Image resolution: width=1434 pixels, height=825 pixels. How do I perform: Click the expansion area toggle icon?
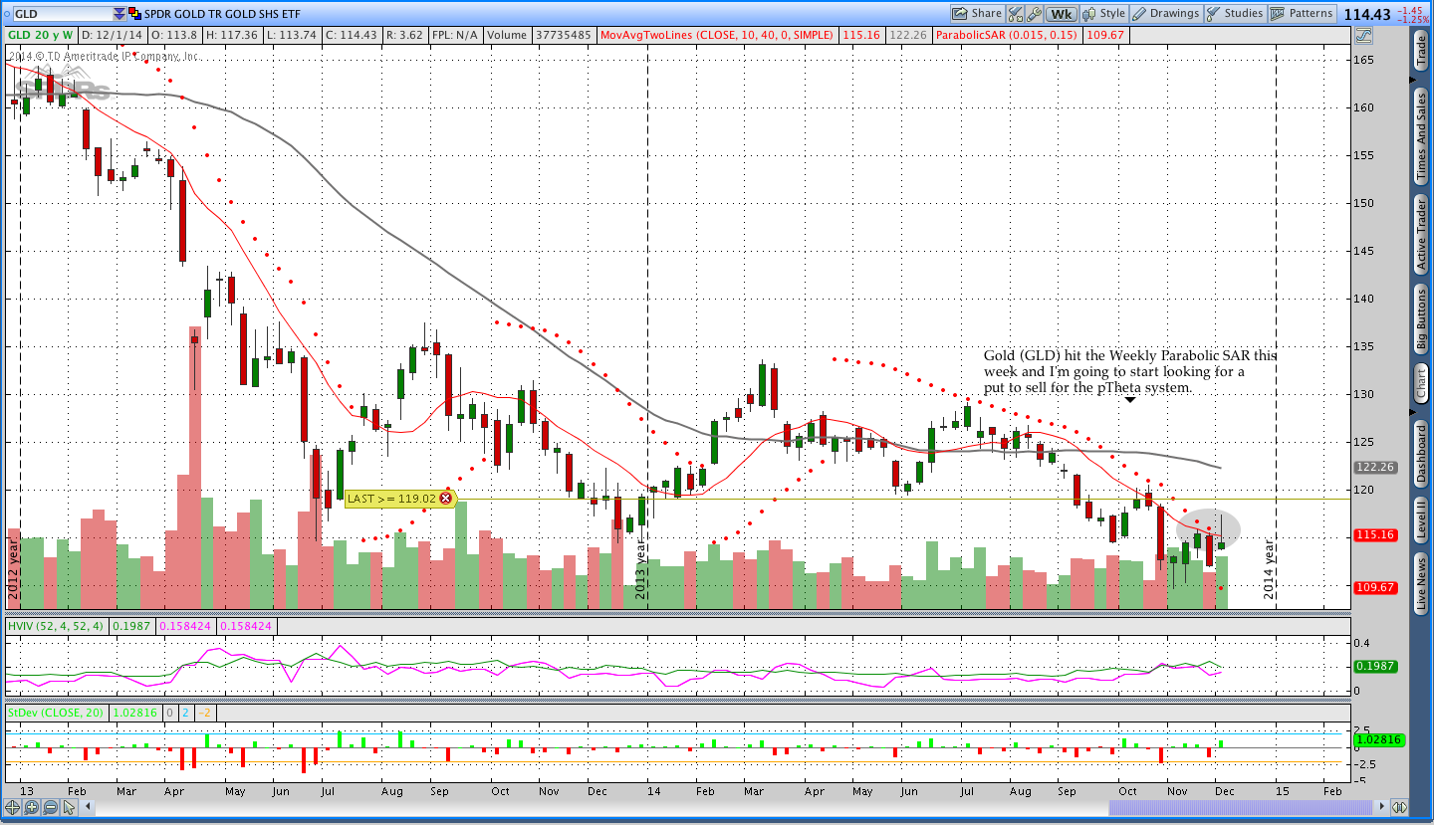click(x=1398, y=807)
